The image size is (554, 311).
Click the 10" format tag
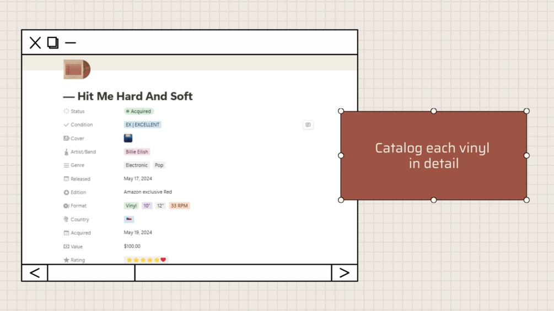click(147, 205)
